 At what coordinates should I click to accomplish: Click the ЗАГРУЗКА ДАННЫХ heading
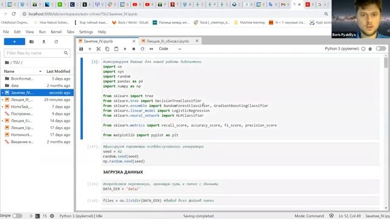[123, 172]
